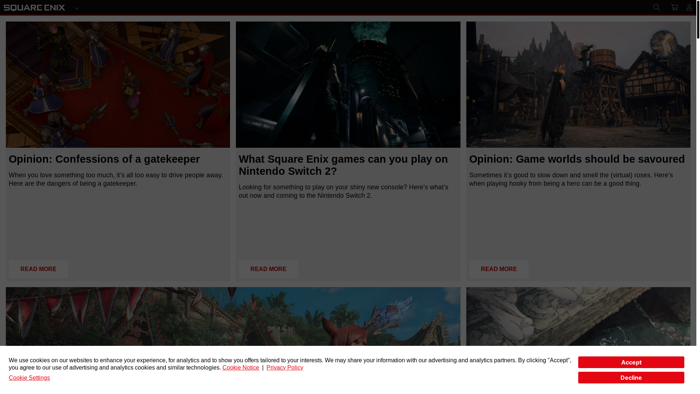Open Cookie Settings
Screen dimensions: 700x394
pos(29,378)
